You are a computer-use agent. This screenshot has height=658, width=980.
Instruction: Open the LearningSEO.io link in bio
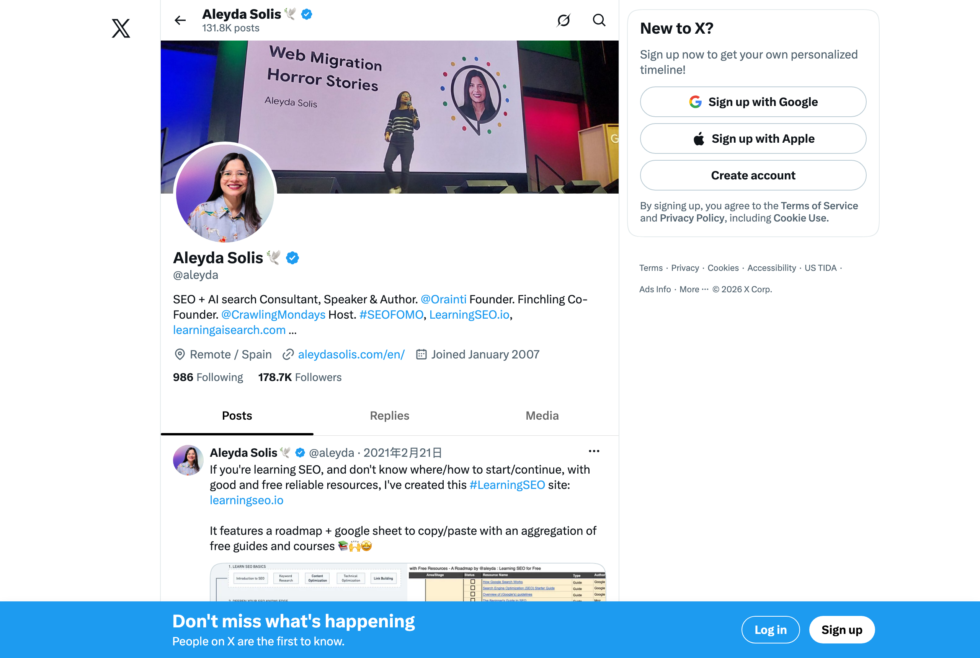pos(469,315)
